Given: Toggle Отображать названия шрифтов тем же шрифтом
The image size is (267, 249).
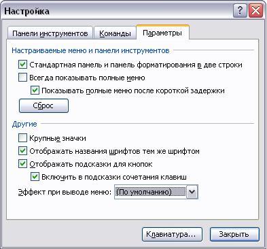Looking at the screenshot, I should [22, 151].
